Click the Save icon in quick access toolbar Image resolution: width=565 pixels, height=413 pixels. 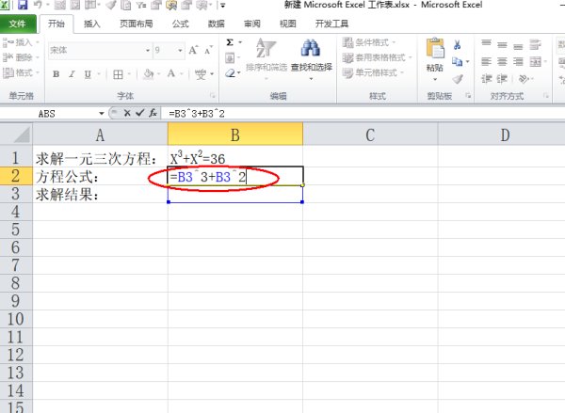click(23, 5)
